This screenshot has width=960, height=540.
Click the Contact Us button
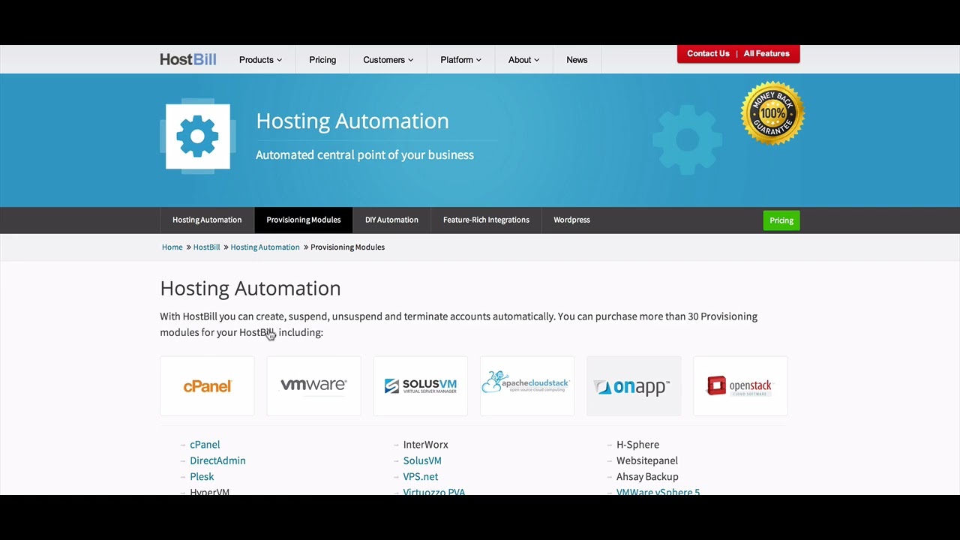tap(708, 53)
